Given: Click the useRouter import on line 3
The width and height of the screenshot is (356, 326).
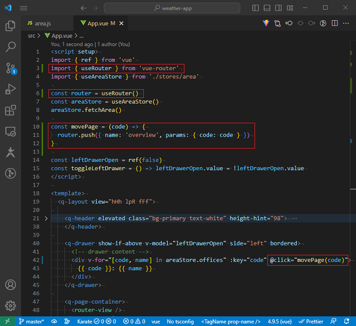Looking at the screenshot, I should (96, 68).
